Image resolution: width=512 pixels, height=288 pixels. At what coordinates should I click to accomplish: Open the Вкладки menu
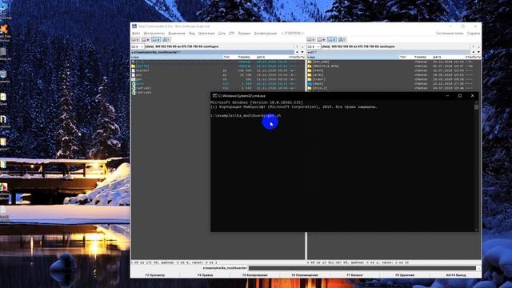(244, 34)
